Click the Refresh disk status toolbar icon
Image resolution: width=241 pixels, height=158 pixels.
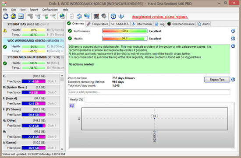coord(6,16)
